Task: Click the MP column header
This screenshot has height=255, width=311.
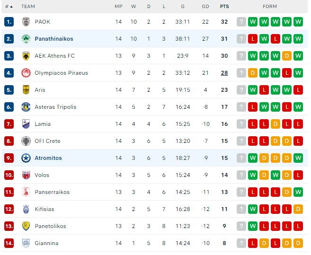Action: pyautogui.click(x=118, y=7)
